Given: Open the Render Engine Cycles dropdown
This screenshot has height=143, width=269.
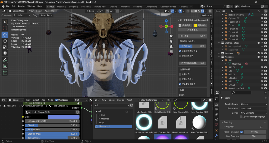Looking at the screenshot, I should [254, 104].
